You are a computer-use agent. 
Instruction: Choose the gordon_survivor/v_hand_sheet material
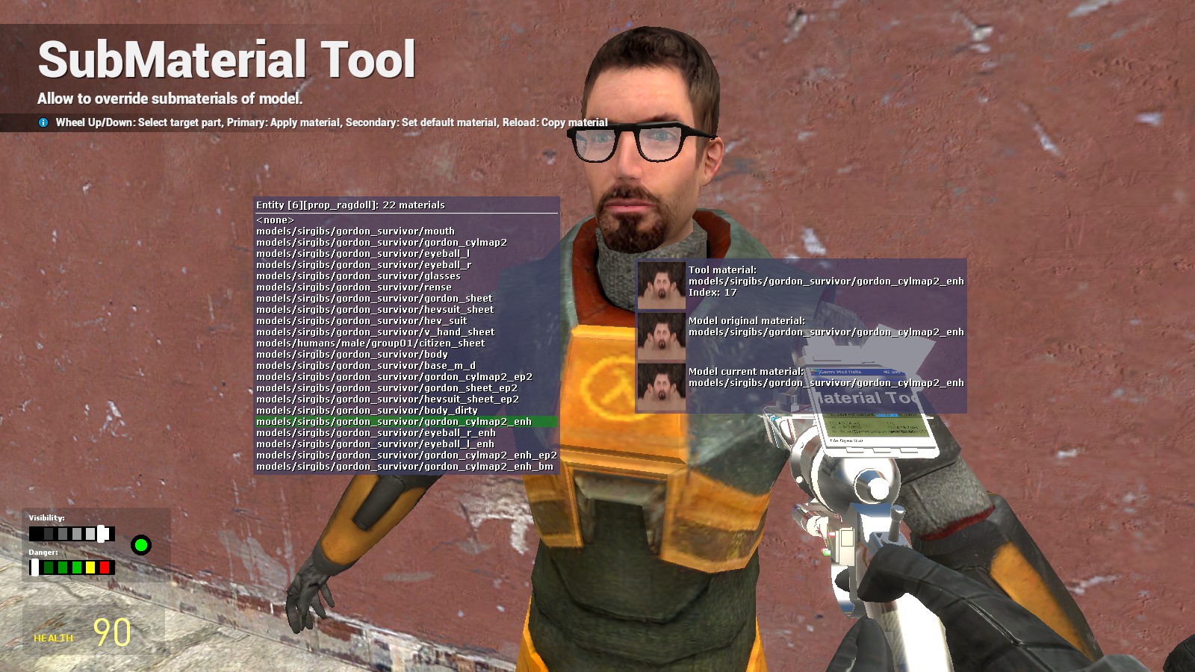pos(406,332)
